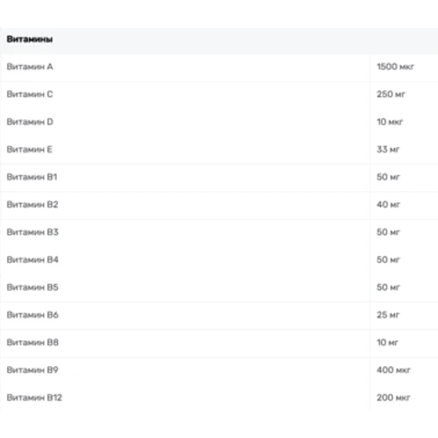Select the Витамин B1 label
Screen dimensions: 438x438
[32, 177]
